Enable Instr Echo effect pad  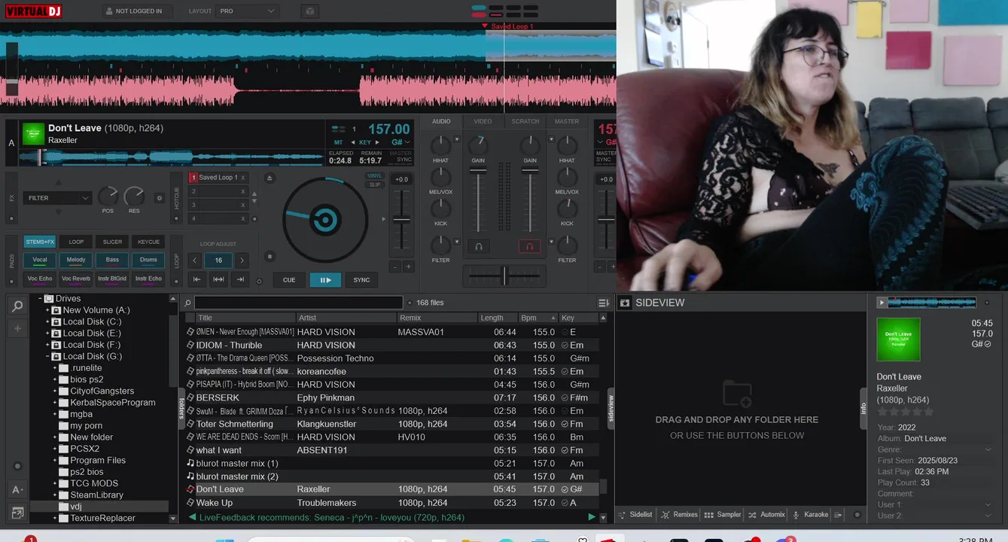coord(148,279)
